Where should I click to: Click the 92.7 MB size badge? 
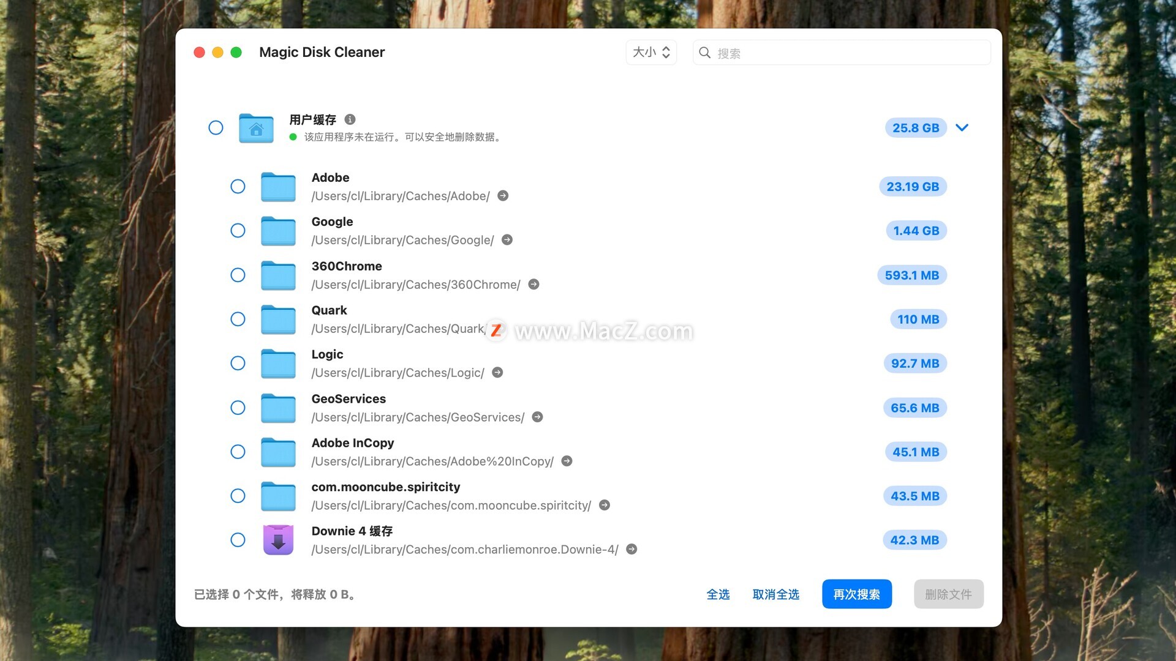click(915, 364)
